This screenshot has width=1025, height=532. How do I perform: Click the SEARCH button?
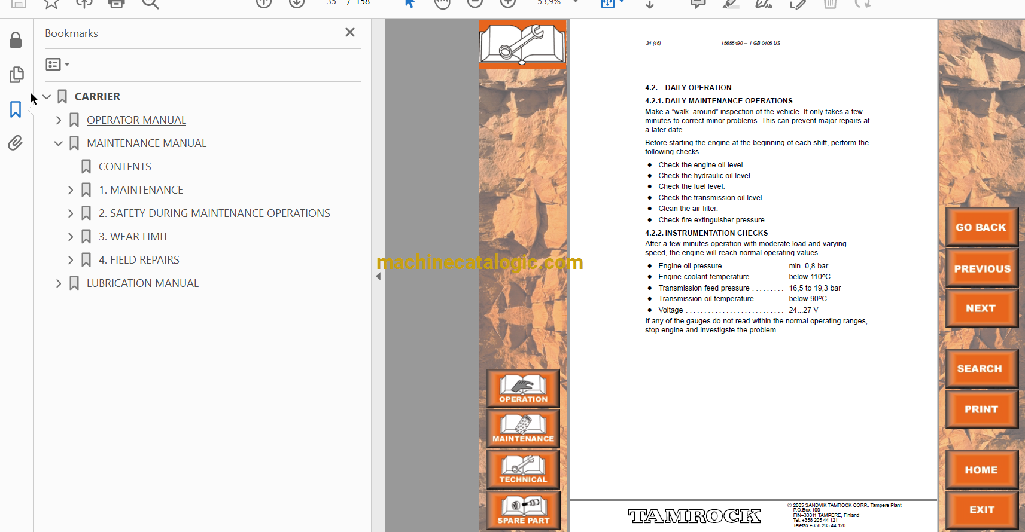[x=981, y=369]
